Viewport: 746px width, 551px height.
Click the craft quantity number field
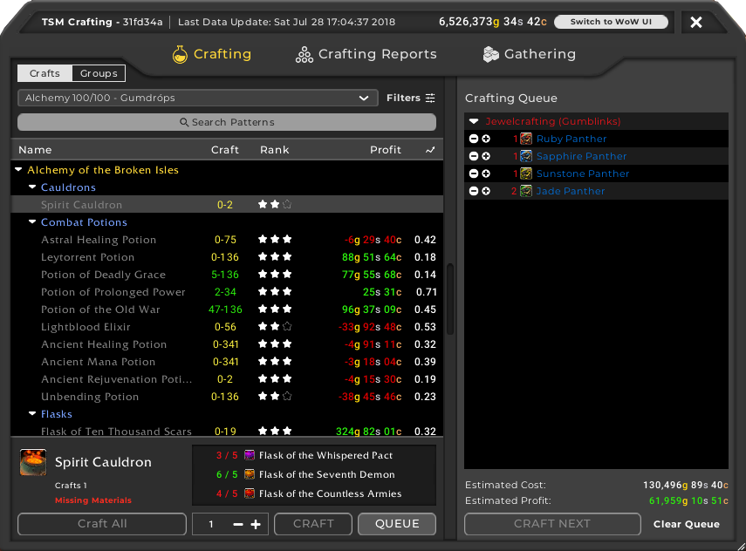pos(211,524)
